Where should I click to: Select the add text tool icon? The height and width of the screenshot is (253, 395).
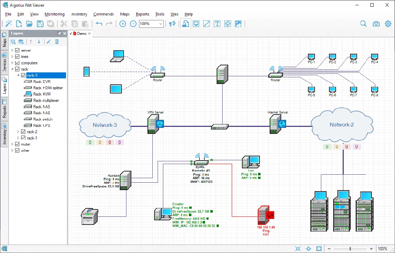[217, 24]
